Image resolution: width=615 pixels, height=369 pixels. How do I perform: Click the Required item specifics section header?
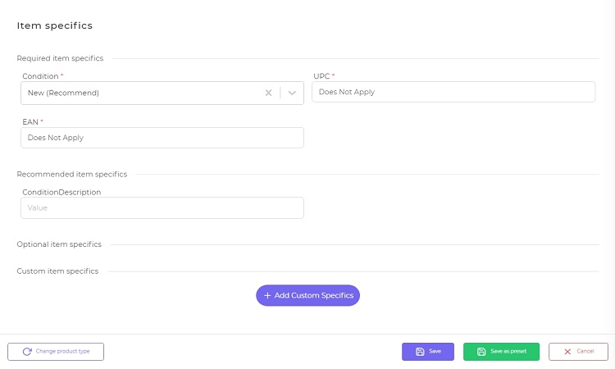pyautogui.click(x=60, y=58)
